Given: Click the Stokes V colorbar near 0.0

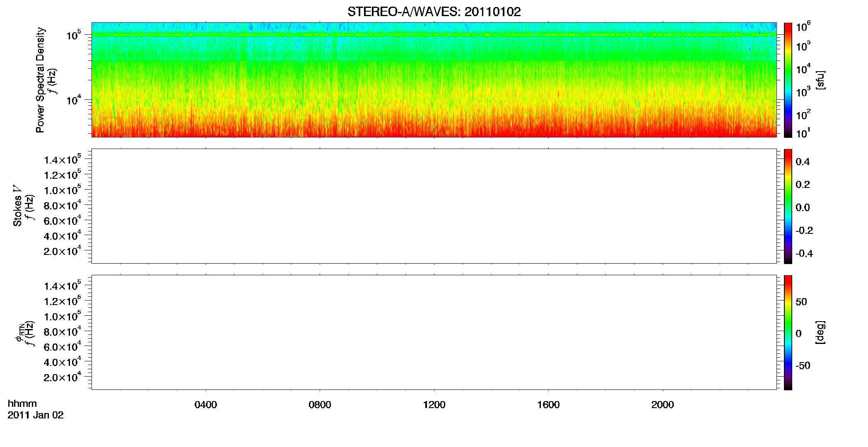Looking at the screenshot, I should click(788, 207).
